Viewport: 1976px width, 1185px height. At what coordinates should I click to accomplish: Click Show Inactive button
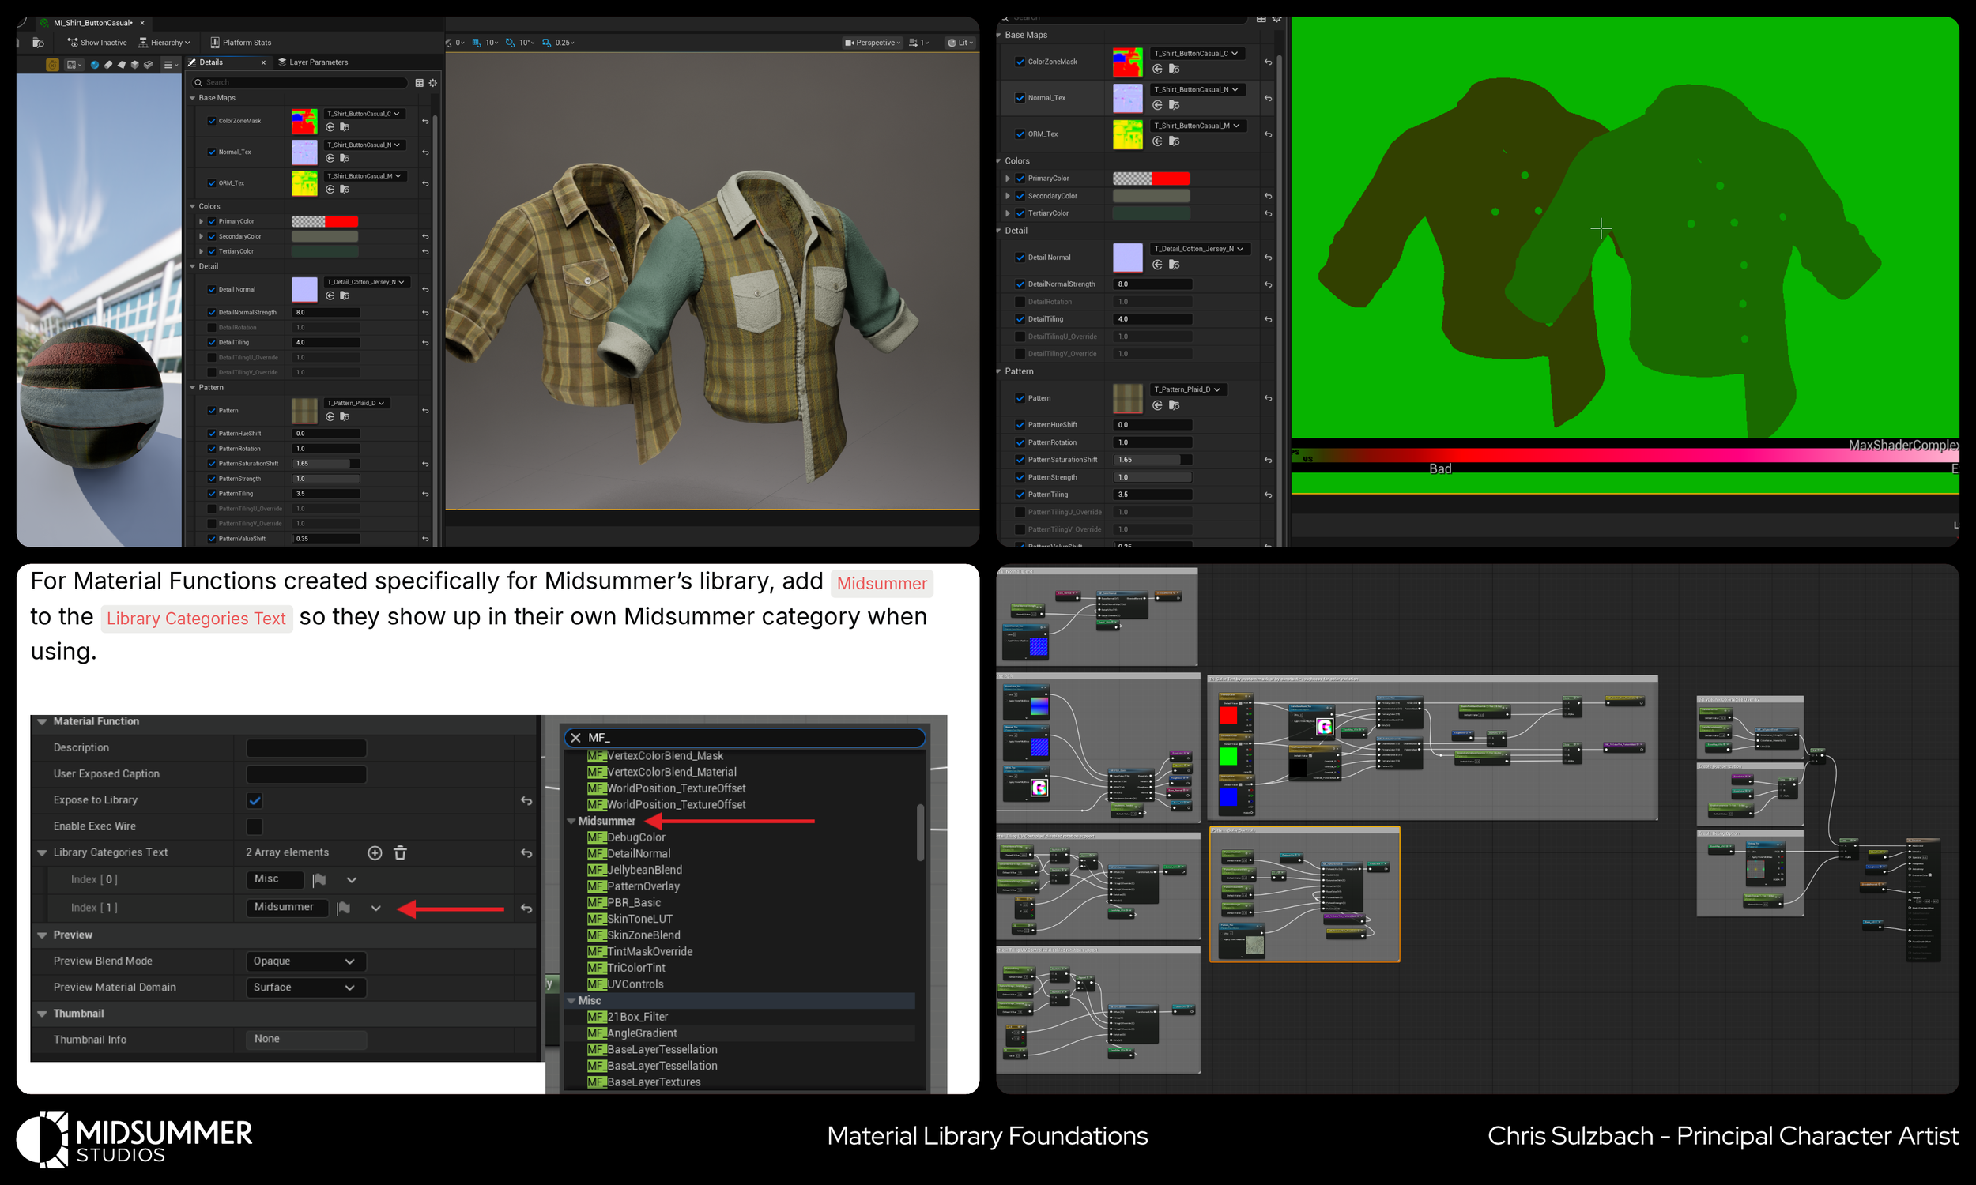click(x=96, y=43)
